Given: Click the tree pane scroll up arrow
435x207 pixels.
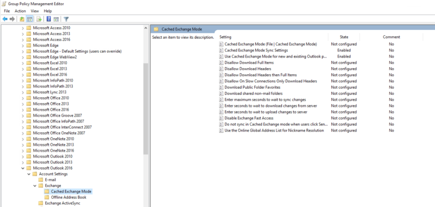Looking at the screenshot, I should (146, 28).
